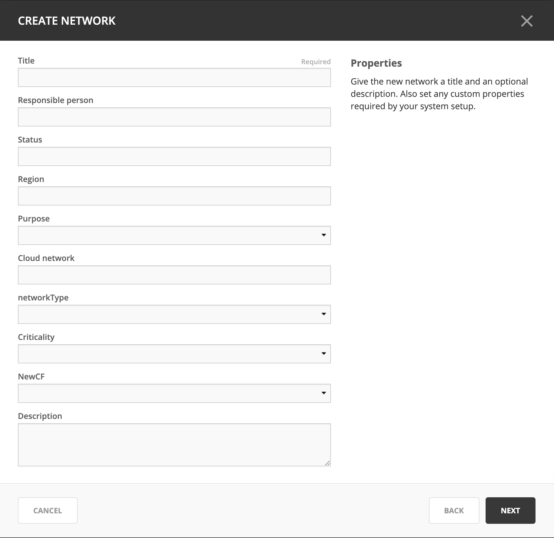Select the Status text field
The width and height of the screenshot is (554, 538).
(174, 156)
